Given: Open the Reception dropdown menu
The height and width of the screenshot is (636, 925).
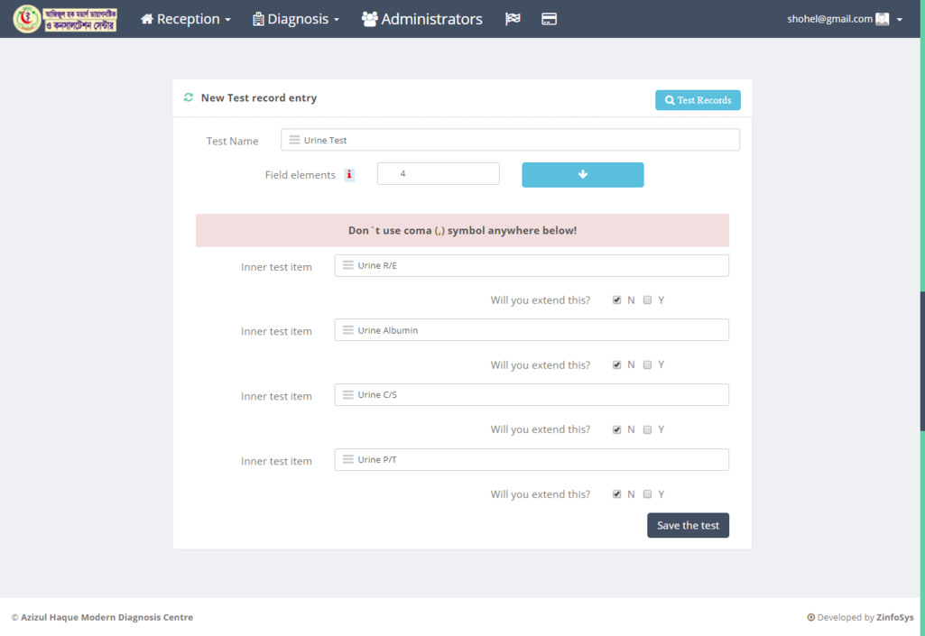Looking at the screenshot, I should click(x=186, y=19).
